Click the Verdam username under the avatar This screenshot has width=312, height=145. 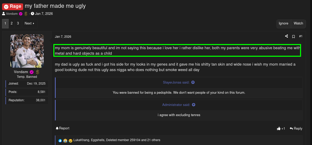[21, 72]
